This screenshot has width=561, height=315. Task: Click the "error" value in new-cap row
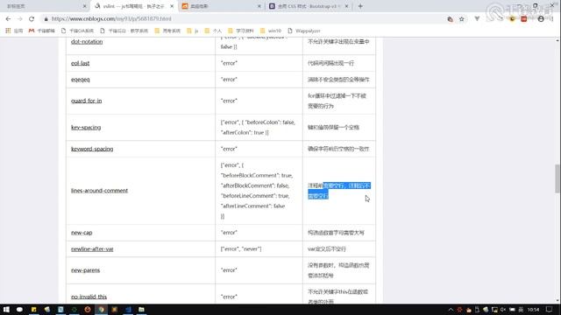(x=229, y=233)
